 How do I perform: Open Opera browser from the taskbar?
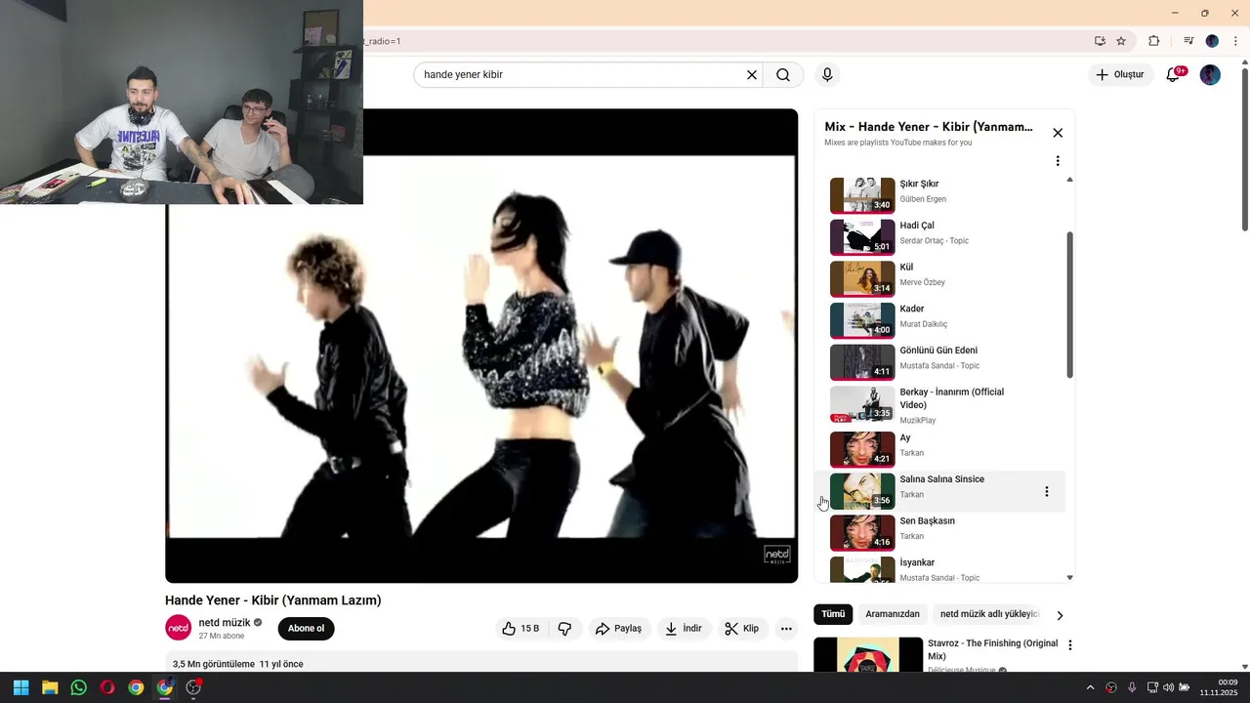click(x=107, y=687)
